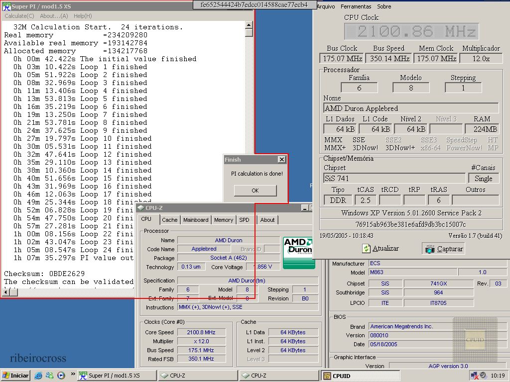
Task: Click Super PI vertical scrollbar thumb
Action: (x=249, y=33)
